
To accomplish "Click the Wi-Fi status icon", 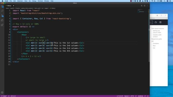I will point(152,1).
